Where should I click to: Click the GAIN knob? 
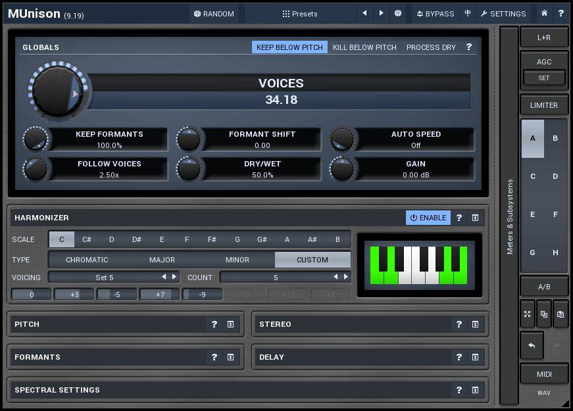(342, 169)
